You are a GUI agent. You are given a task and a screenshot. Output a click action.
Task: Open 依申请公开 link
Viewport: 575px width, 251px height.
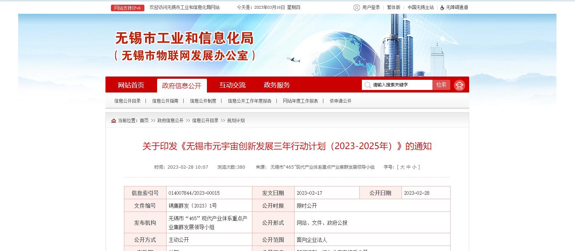point(340,101)
